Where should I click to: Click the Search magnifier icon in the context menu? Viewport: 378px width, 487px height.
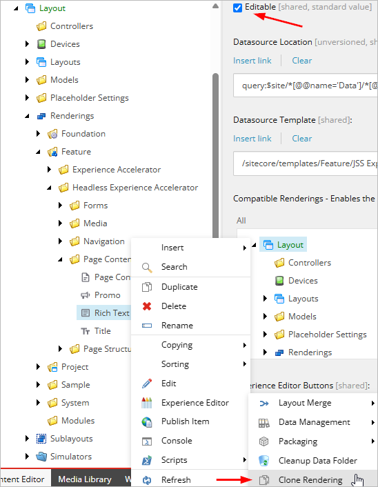[x=147, y=268]
